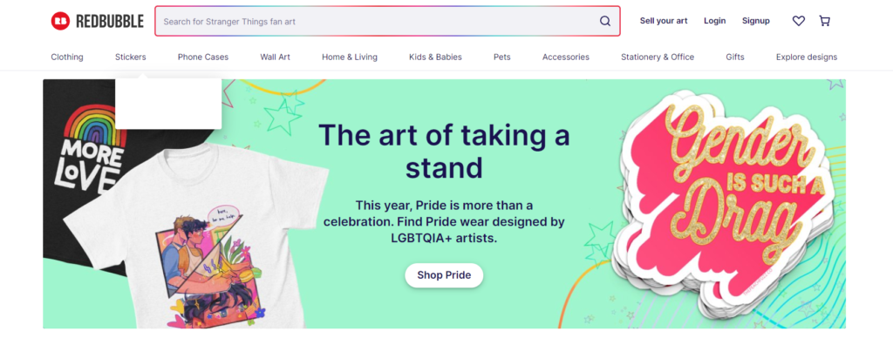This screenshot has height=345, width=893.
Task: Select the Gifts menu item
Action: coord(734,57)
